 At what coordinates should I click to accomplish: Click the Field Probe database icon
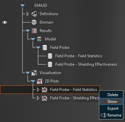45,48
